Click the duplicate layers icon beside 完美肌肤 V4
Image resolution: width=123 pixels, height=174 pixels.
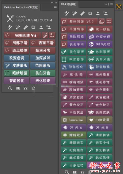click(45, 35)
